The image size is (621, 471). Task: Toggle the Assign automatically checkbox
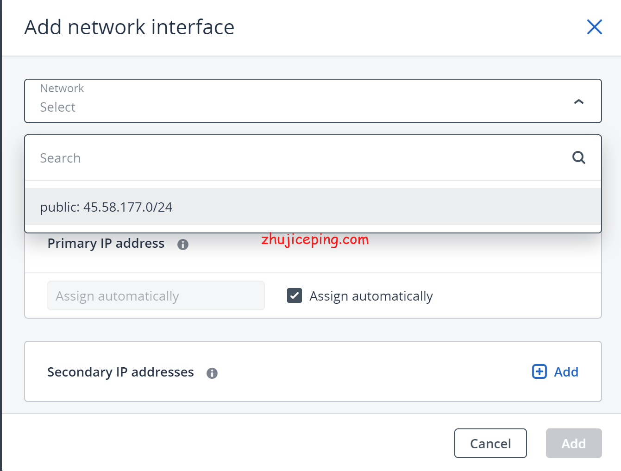coord(295,295)
